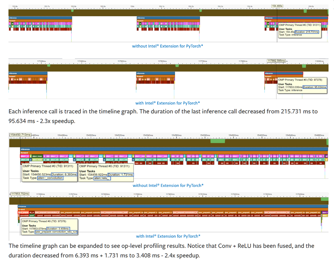This screenshot has height=262, width=334.
Task: Click 'OMP Primary Thread #0 (TID: 97378)' in the 95.634ms tooltip
Action: (x=300, y=80)
